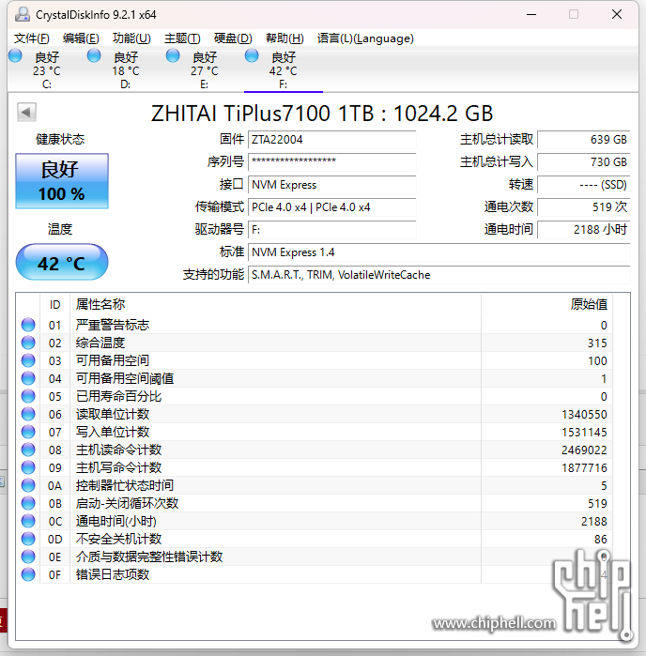
Task: Click the host total writes 730 GB value
Action: (584, 162)
